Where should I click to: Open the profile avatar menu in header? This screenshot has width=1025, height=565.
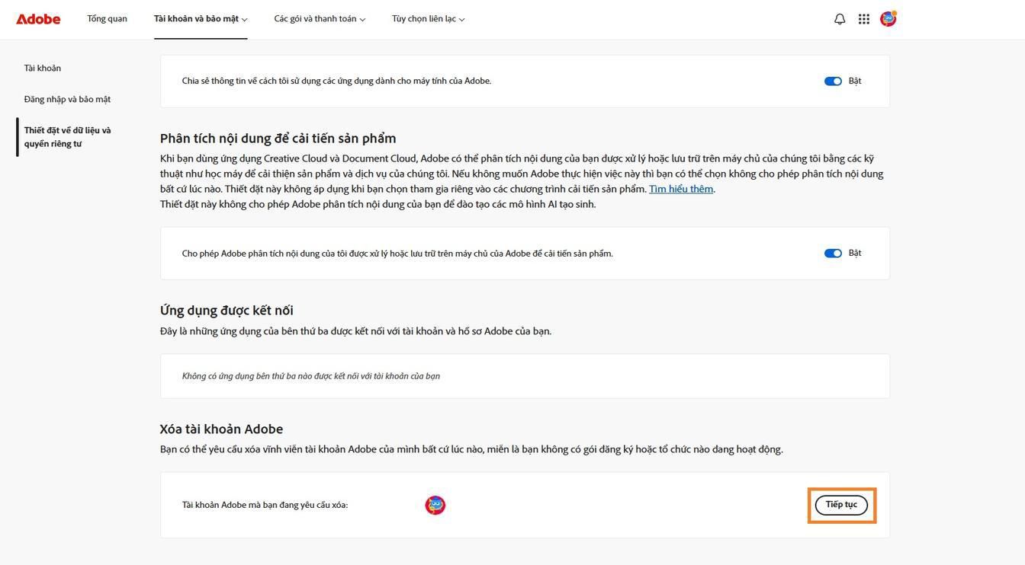888,19
